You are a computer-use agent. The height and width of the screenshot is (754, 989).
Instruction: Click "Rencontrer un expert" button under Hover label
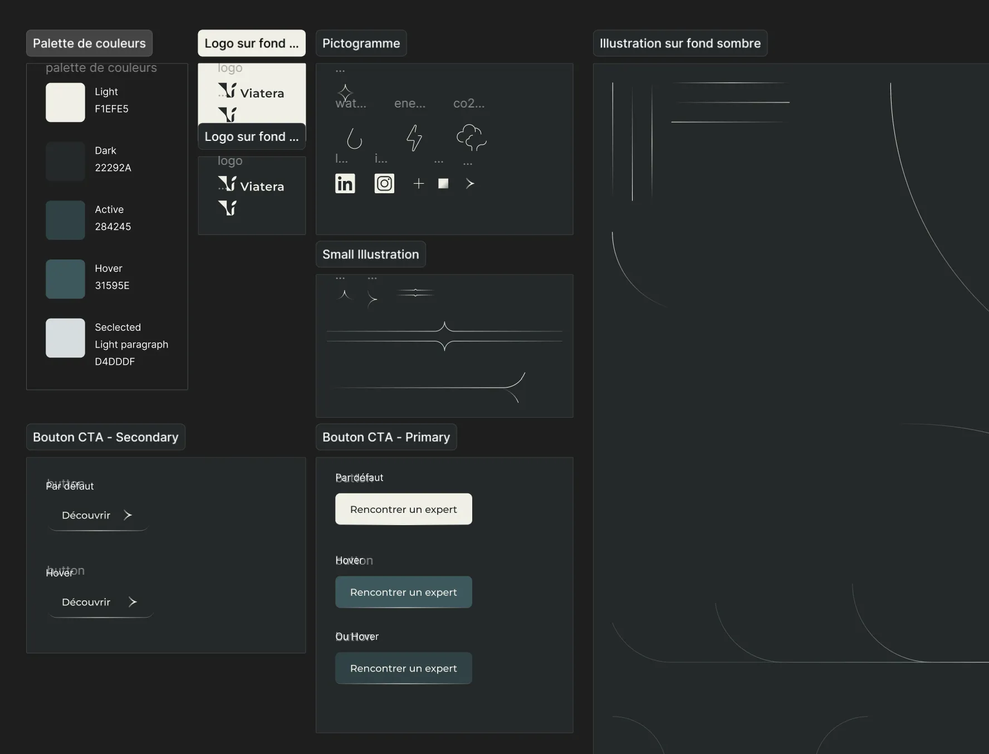pyautogui.click(x=404, y=592)
